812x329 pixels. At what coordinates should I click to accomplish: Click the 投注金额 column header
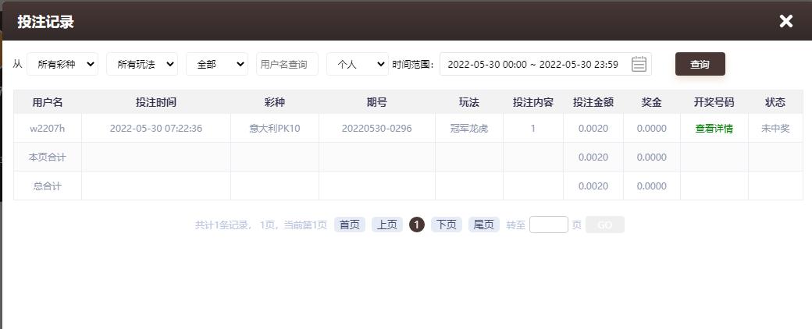coord(593,102)
